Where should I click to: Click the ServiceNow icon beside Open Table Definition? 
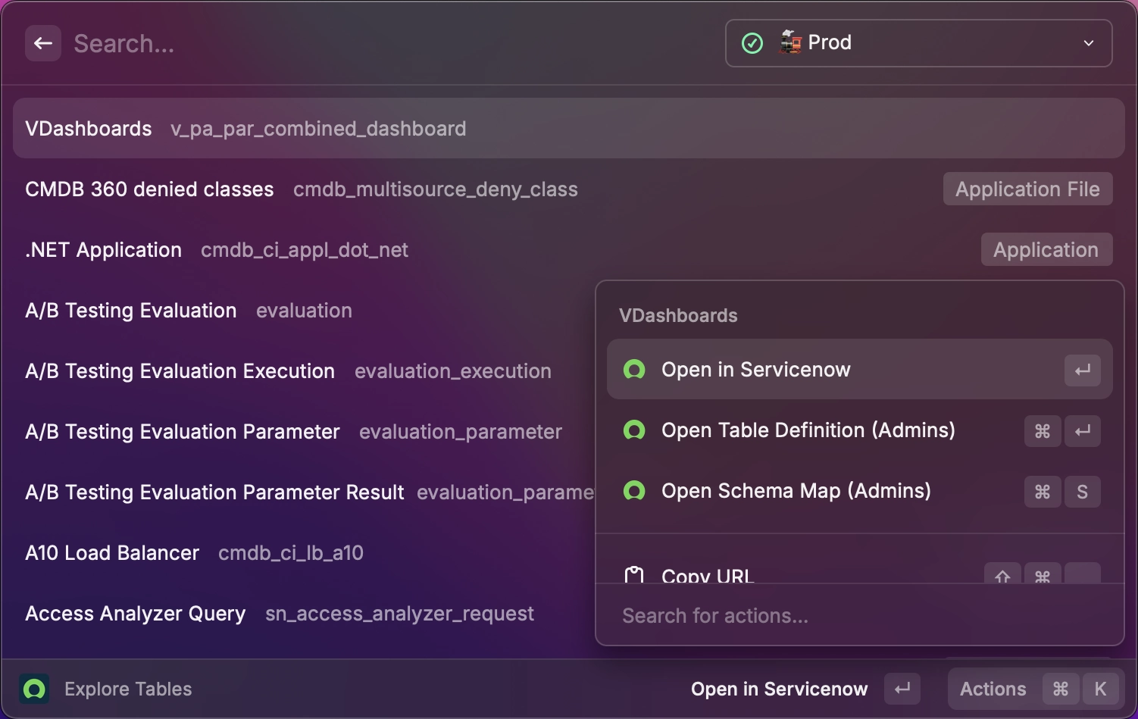tap(635, 430)
